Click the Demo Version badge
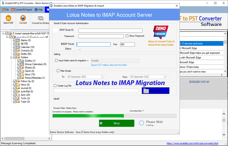This screenshot has width=228, height=146. click(161, 32)
